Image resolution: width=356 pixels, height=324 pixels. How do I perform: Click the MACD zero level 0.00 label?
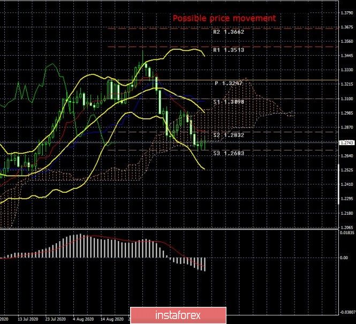[x=344, y=258]
